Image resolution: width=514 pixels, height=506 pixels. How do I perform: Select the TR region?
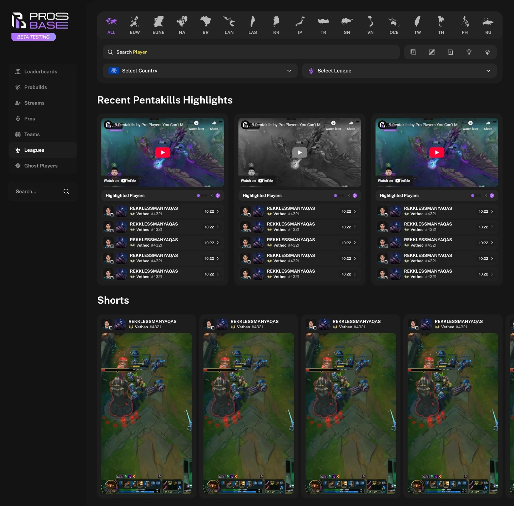pos(323,25)
